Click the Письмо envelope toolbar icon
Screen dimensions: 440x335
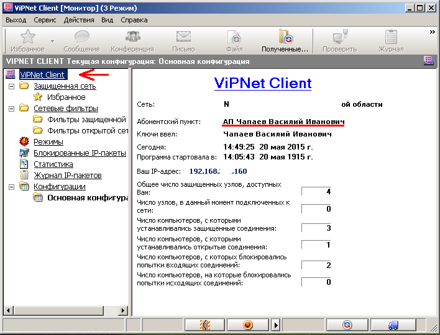(183, 37)
